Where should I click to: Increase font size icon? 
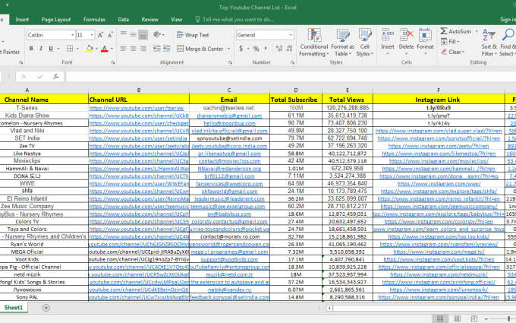coord(100,35)
